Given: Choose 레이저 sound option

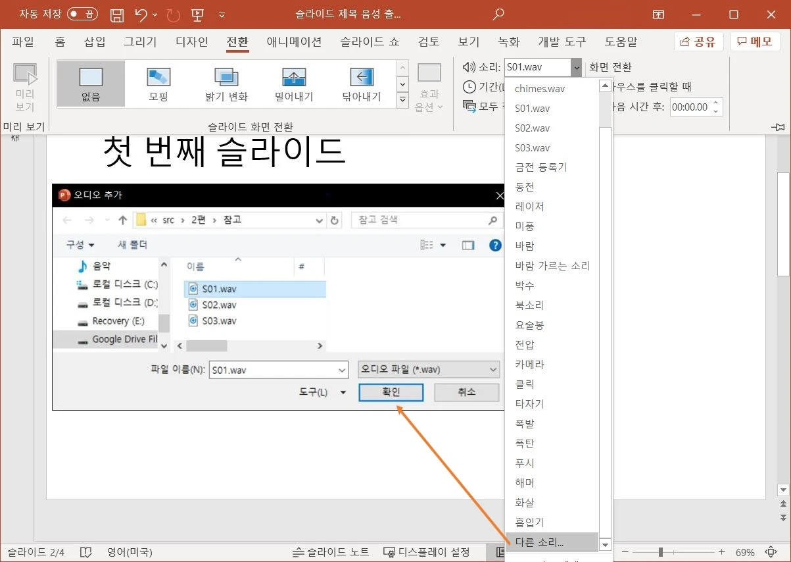Looking at the screenshot, I should click(552, 207).
